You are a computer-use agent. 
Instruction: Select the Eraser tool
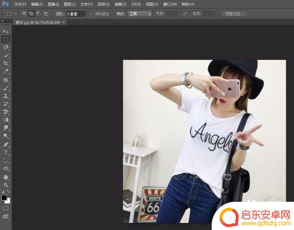(x=6, y=112)
